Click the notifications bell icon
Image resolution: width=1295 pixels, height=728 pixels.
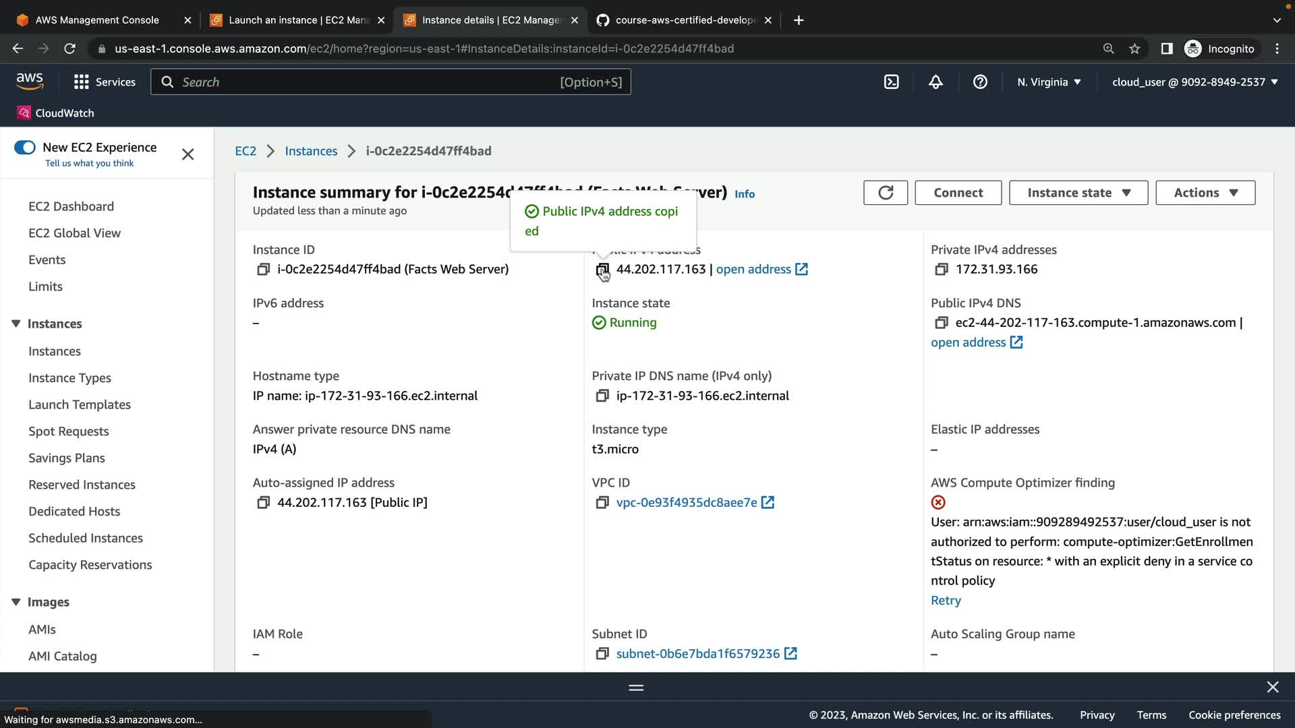tap(936, 82)
